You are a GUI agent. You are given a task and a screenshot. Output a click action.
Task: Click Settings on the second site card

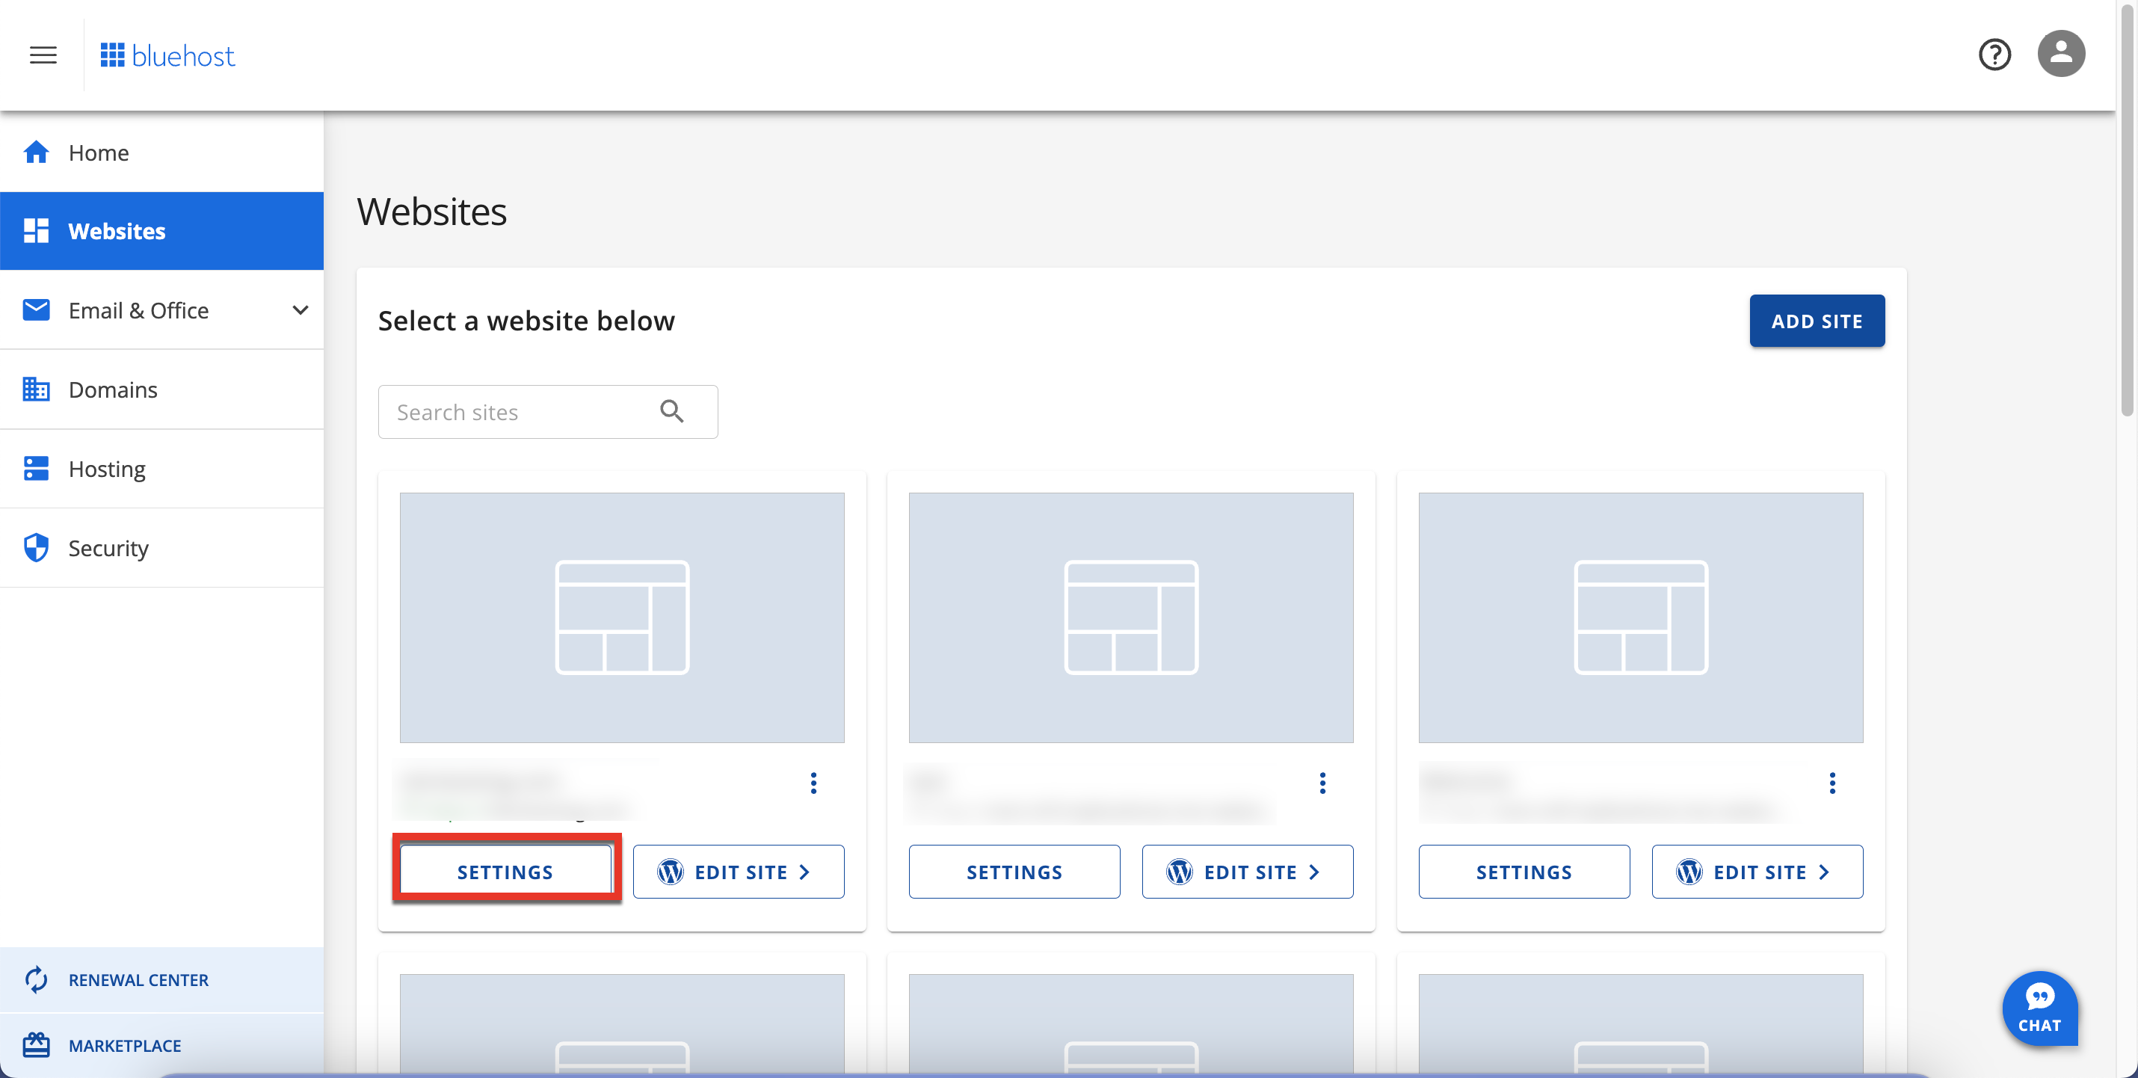(1014, 872)
